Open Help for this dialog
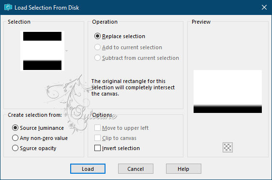The image size is (272, 180). tap(183, 168)
